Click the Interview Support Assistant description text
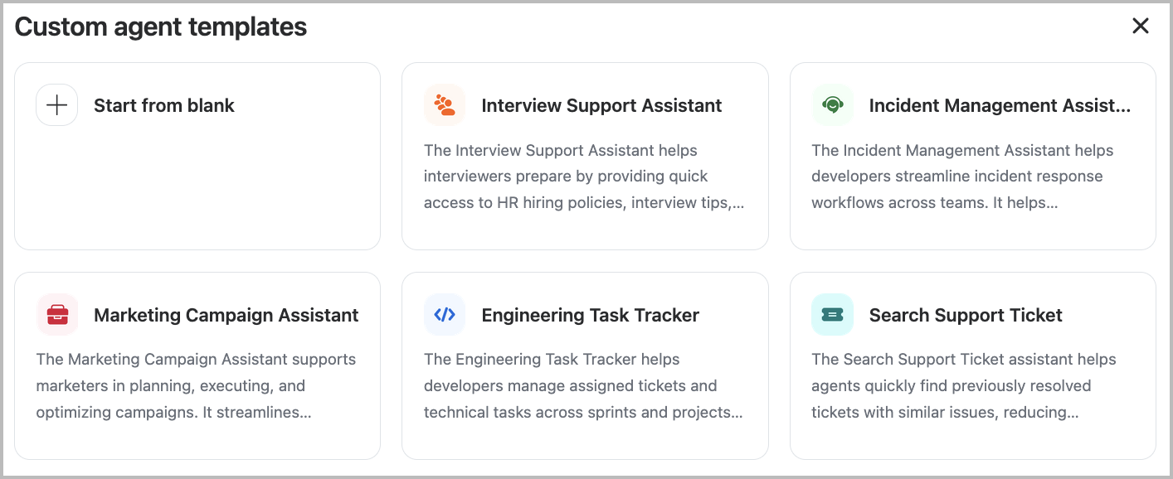 pyautogui.click(x=583, y=177)
